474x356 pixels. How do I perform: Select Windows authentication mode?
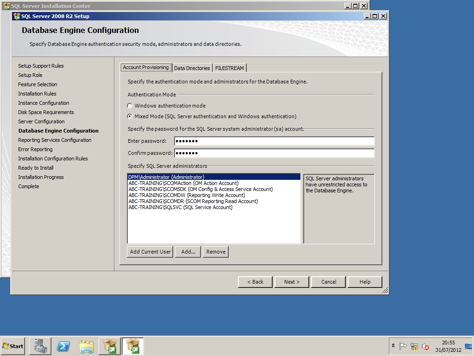coord(130,106)
